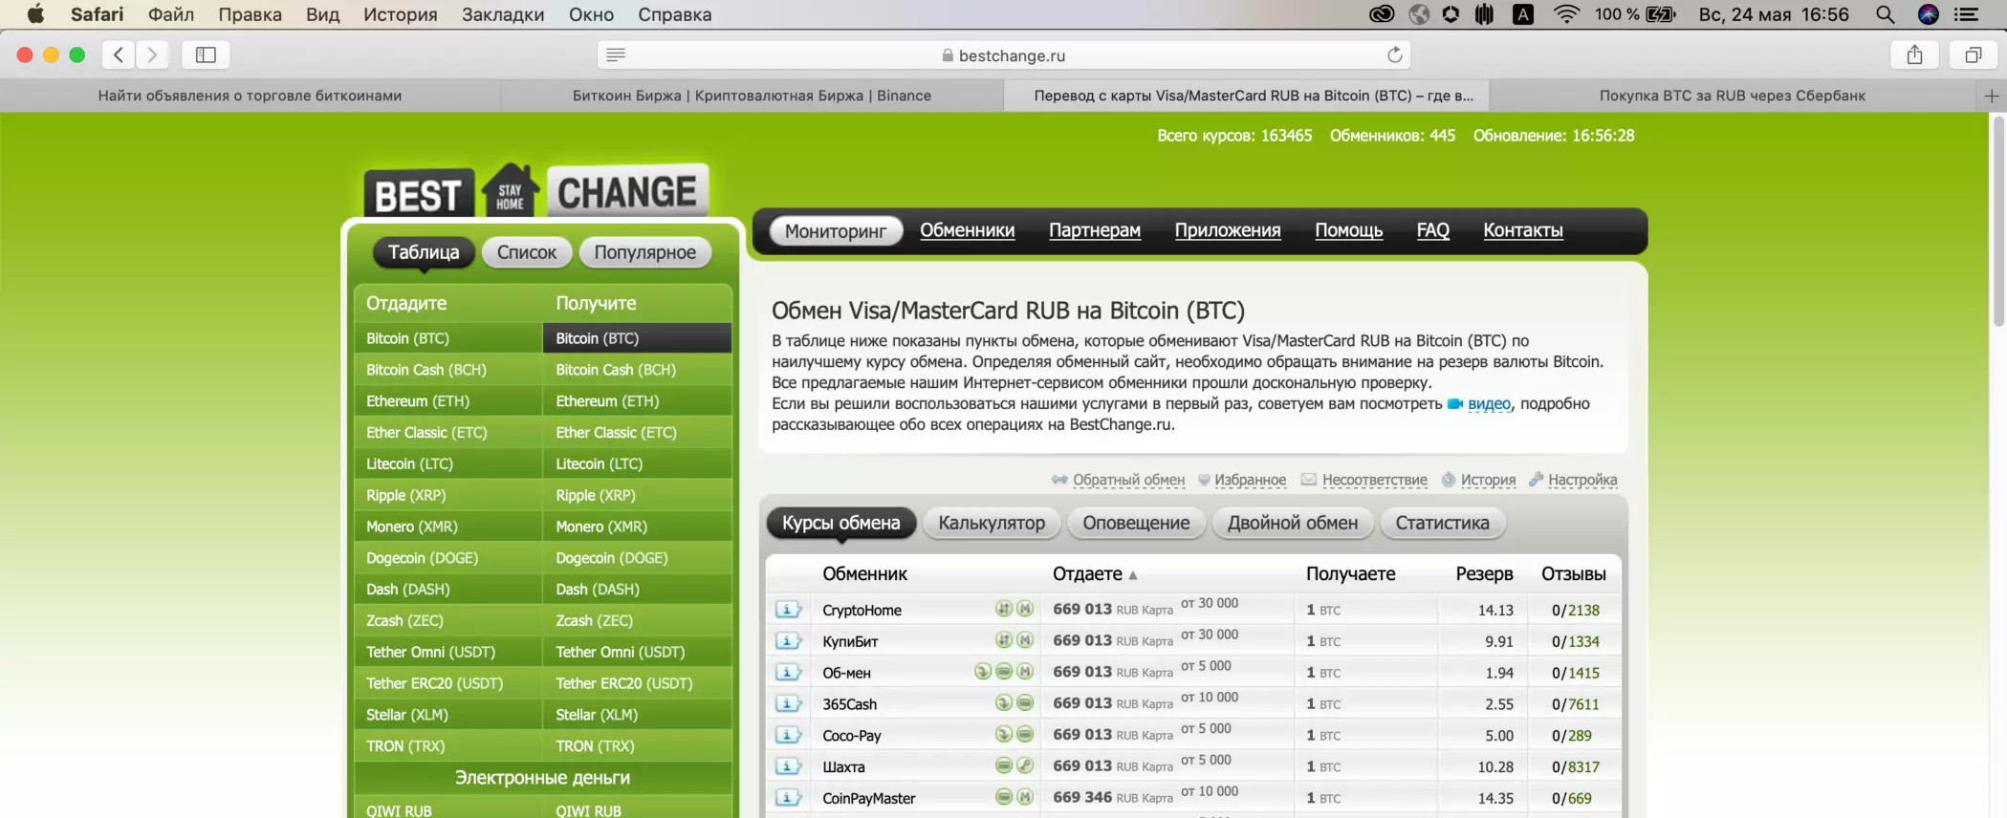Select Tether ERC20 (USDT) in Получите column
Image resolution: width=2007 pixels, height=818 pixels.
638,683
